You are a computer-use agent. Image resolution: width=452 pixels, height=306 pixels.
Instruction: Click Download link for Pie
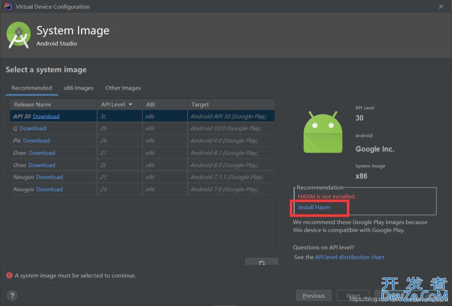click(36, 140)
